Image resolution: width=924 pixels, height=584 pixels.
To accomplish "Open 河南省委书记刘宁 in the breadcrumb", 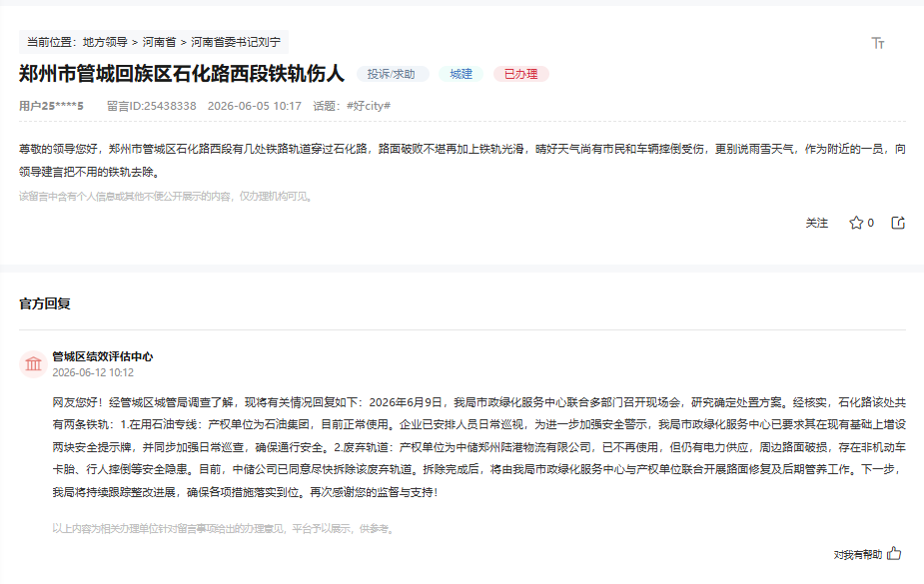I will pyautogui.click(x=236, y=42).
